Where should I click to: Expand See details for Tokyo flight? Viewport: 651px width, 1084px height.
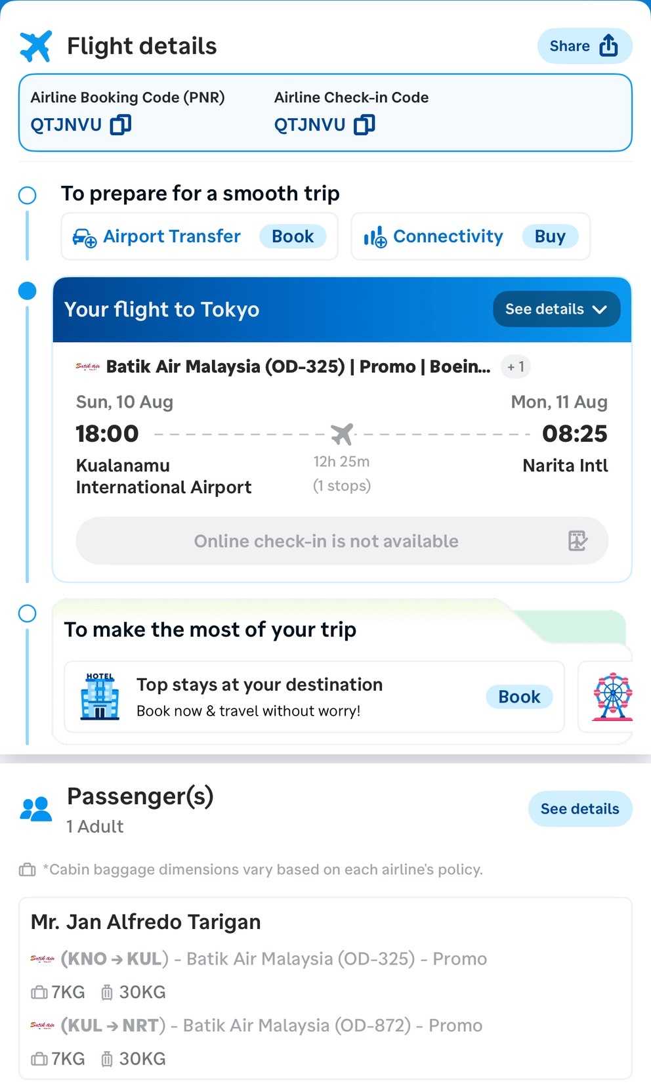[556, 309]
